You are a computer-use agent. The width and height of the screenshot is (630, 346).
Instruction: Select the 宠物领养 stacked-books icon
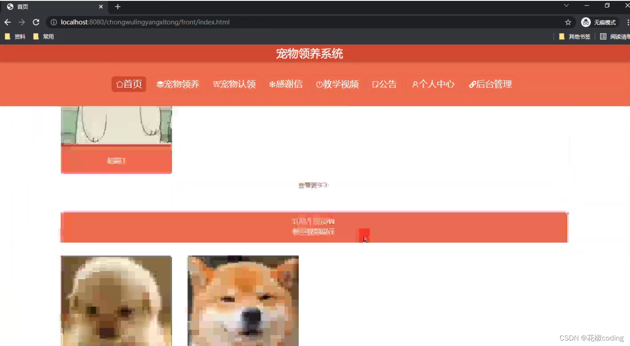coord(159,84)
